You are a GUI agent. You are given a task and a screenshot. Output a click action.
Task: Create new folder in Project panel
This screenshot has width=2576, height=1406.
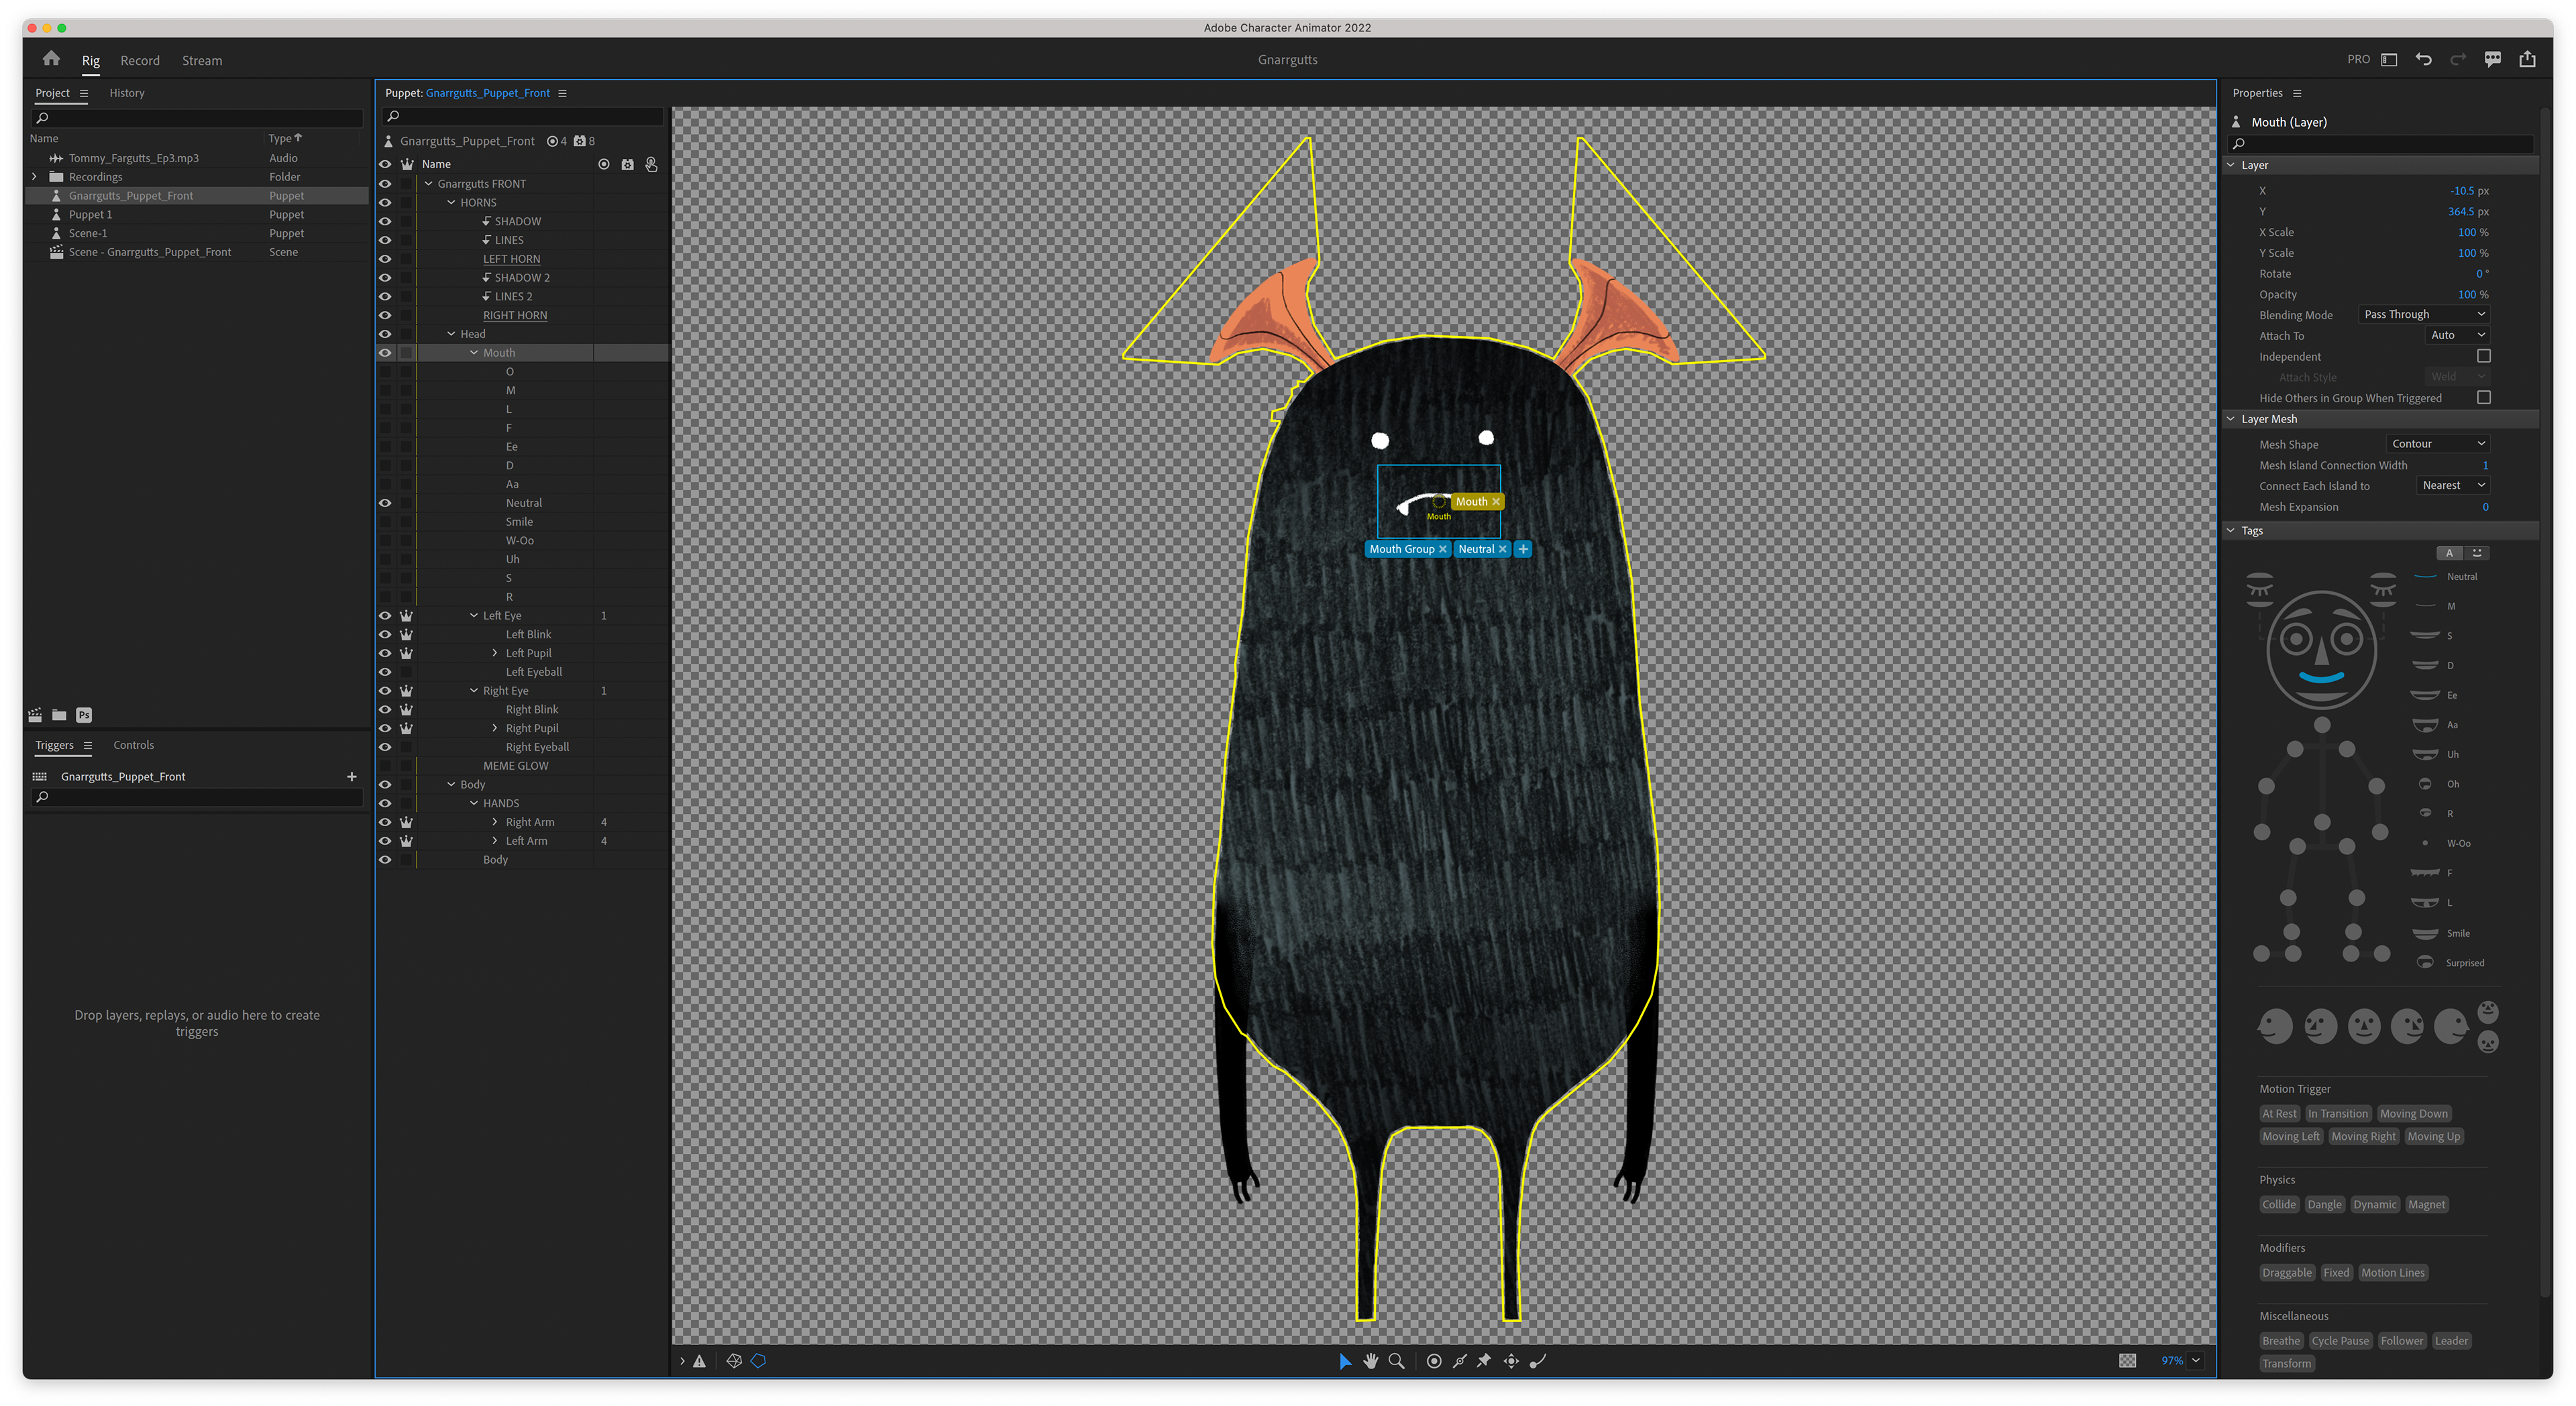59,715
